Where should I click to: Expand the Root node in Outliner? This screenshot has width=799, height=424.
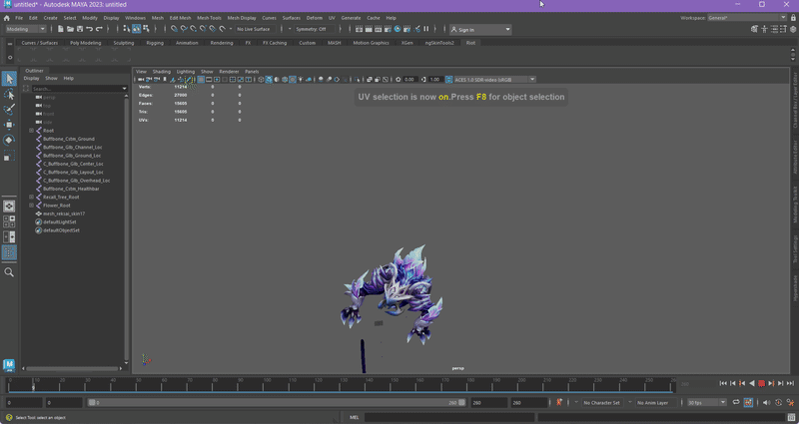coord(32,131)
